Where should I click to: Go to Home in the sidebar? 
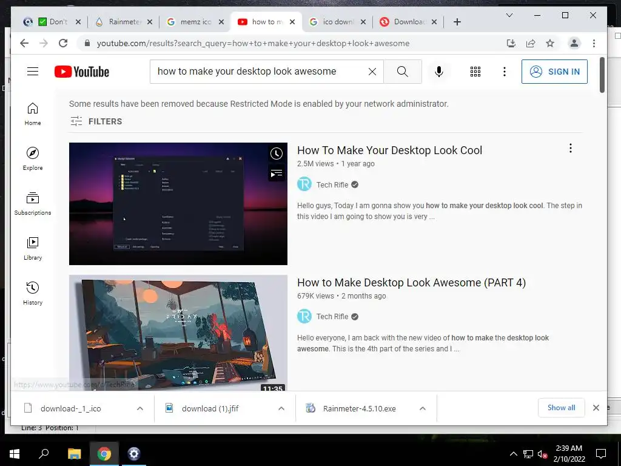click(x=33, y=114)
